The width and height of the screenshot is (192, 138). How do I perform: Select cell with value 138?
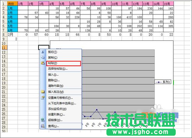point(85,30)
